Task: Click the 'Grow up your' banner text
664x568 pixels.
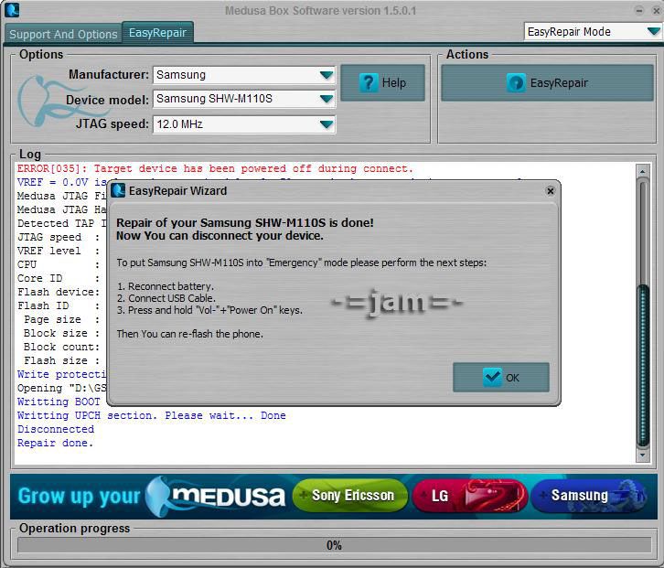Action: (79, 496)
